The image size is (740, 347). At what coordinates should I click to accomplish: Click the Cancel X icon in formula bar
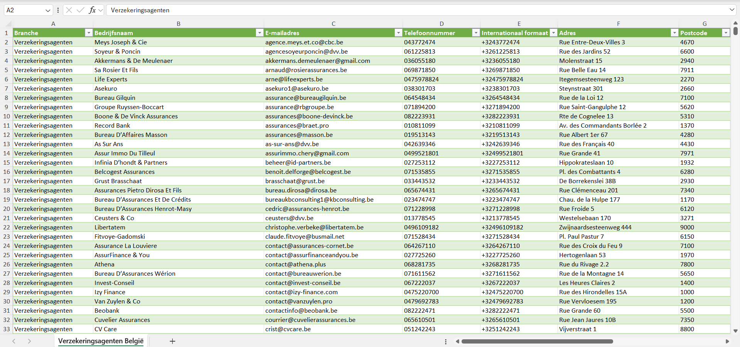[x=69, y=10]
